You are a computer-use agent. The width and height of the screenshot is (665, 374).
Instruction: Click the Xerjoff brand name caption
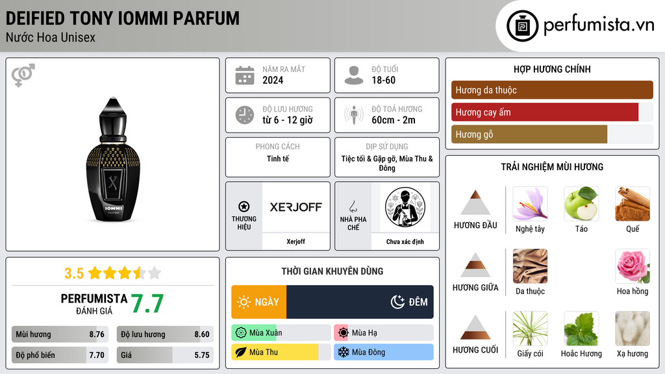click(x=295, y=242)
